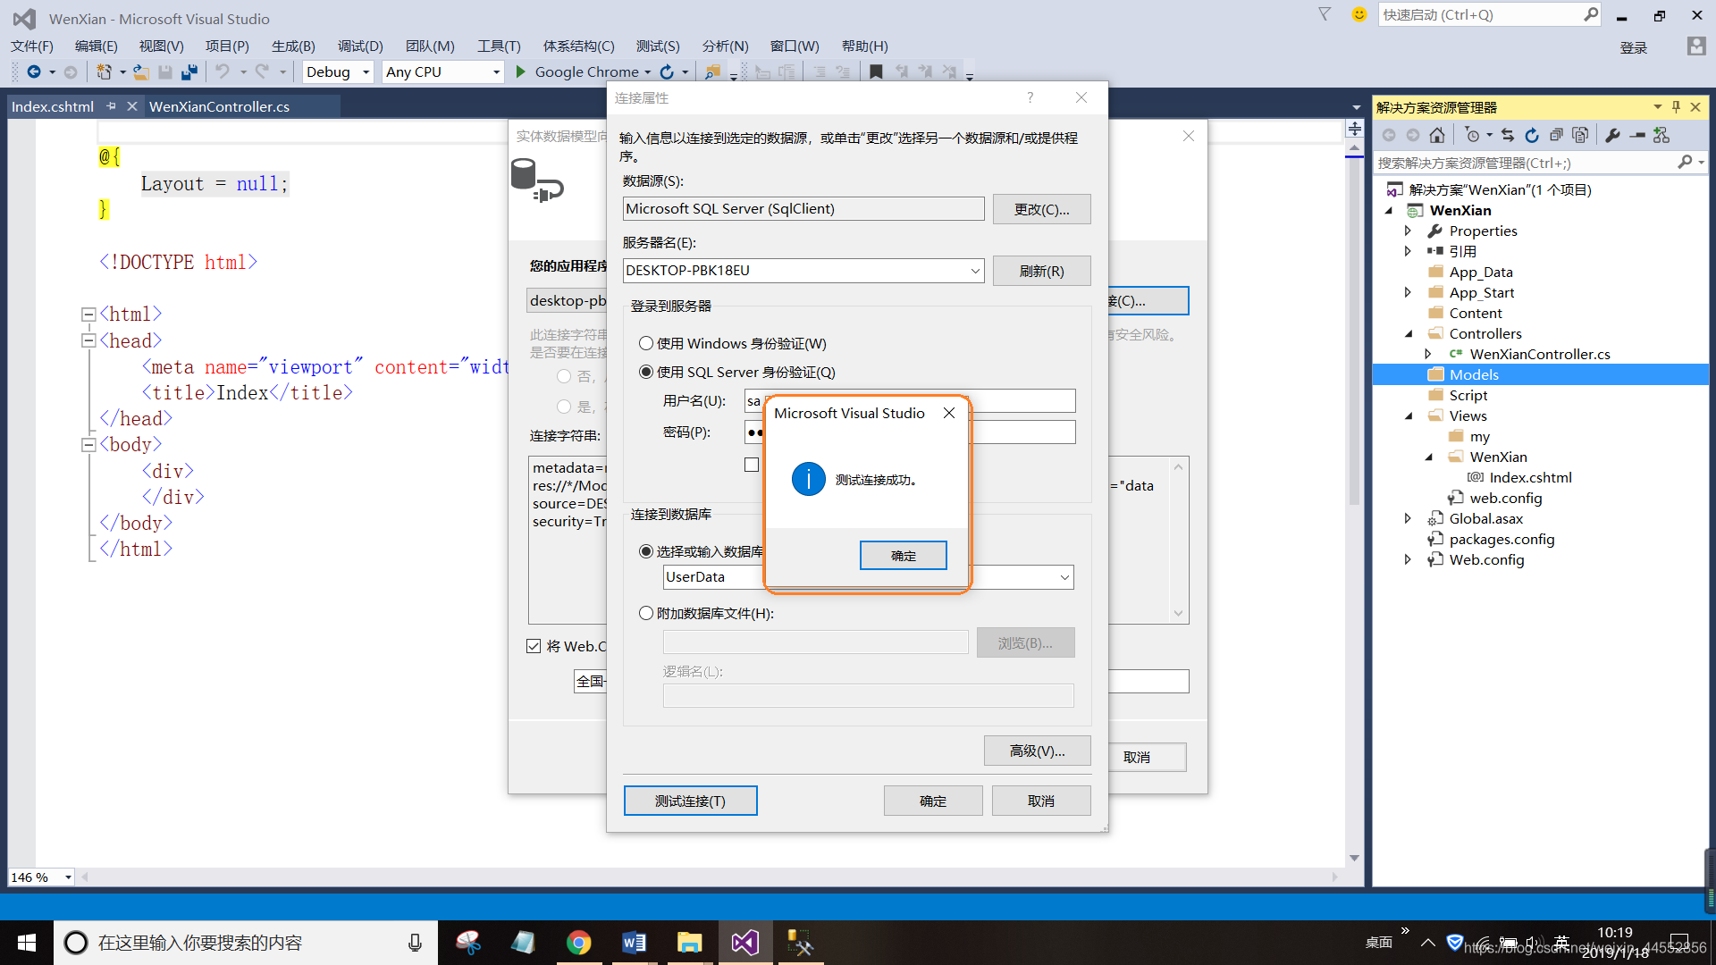The width and height of the screenshot is (1716, 965).
Task: Open the 生成(B) menu
Action: [293, 46]
